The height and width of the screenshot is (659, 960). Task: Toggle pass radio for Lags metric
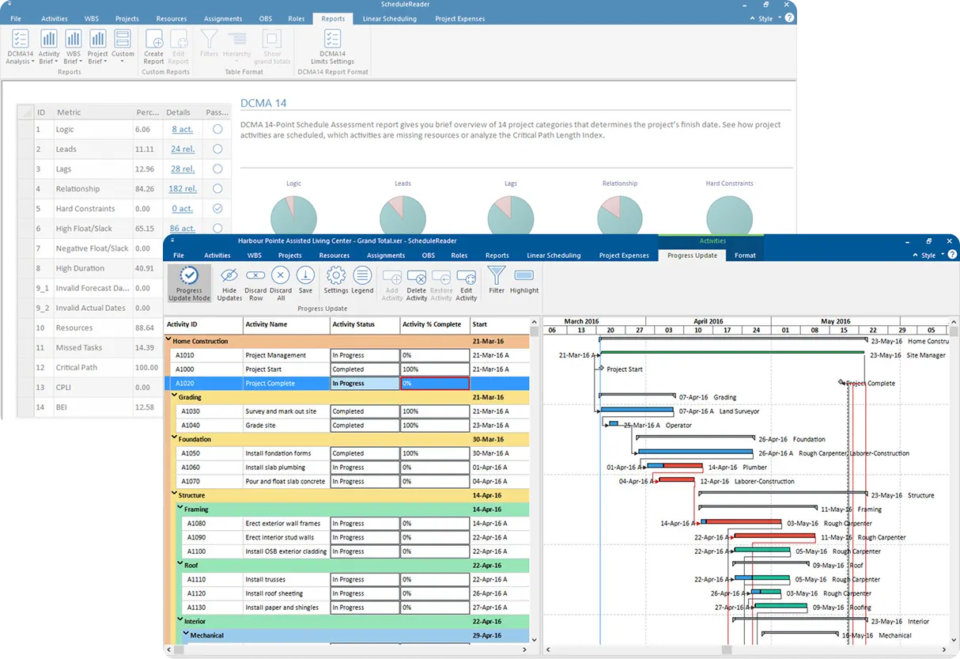(217, 169)
